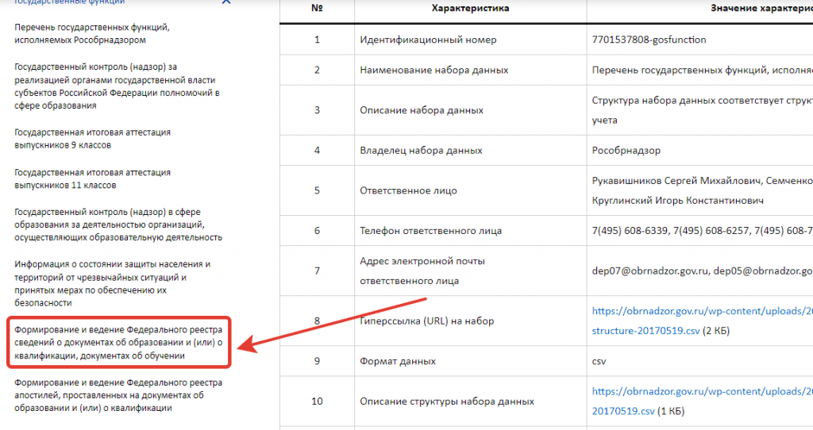The width and height of the screenshot is (813, 430).
Task: Select the Описание набора данных cell
Action: point(470,110)
